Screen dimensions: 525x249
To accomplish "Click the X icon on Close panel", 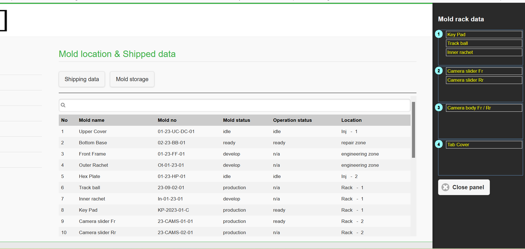I will (445, 187).
